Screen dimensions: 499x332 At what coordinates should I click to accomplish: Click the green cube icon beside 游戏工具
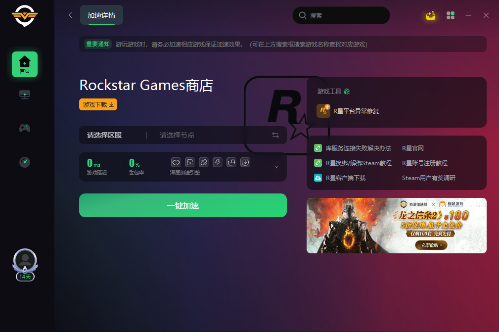coord(347,92)
